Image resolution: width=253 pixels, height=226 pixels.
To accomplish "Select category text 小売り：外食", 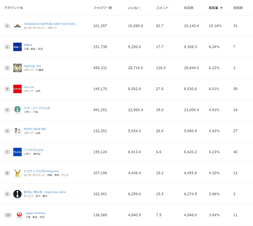I will [31, 112].
